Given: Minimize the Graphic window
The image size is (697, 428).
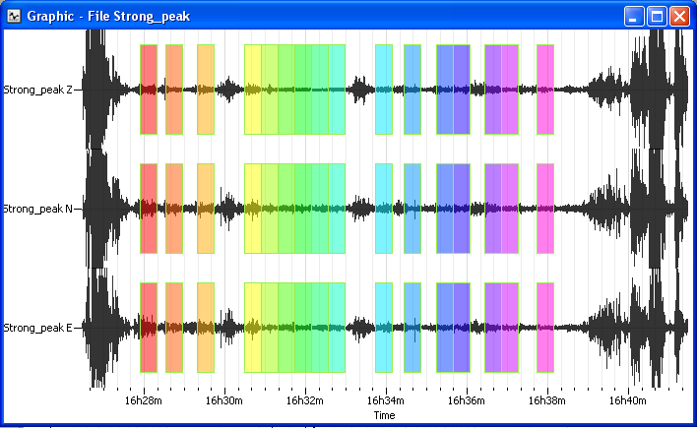Looking at the screenshot, I should [x=633, y=17].
